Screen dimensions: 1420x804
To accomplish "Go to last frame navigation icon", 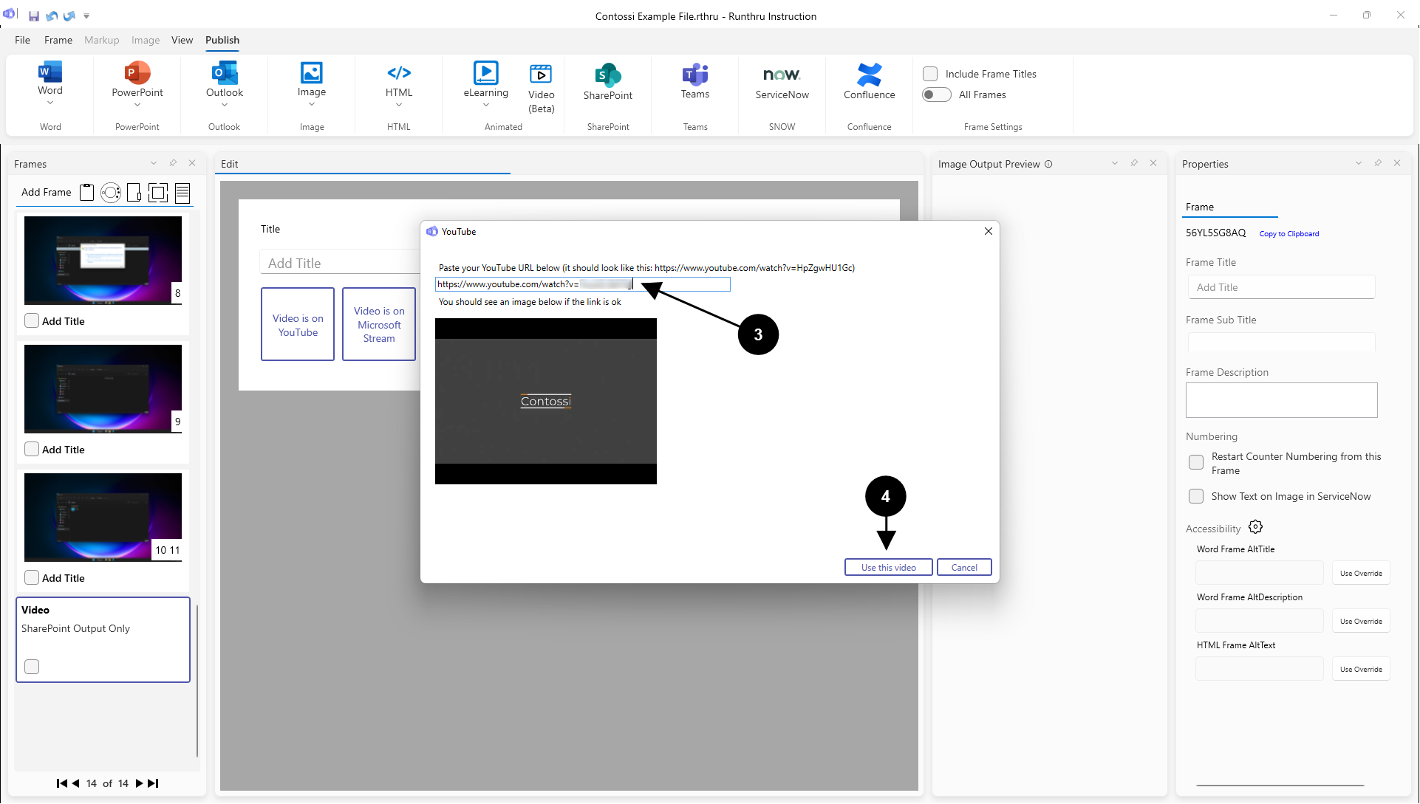I will 153,783.
